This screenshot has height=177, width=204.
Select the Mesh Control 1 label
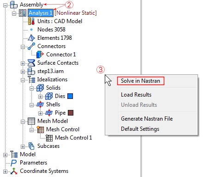coord(73,138)
